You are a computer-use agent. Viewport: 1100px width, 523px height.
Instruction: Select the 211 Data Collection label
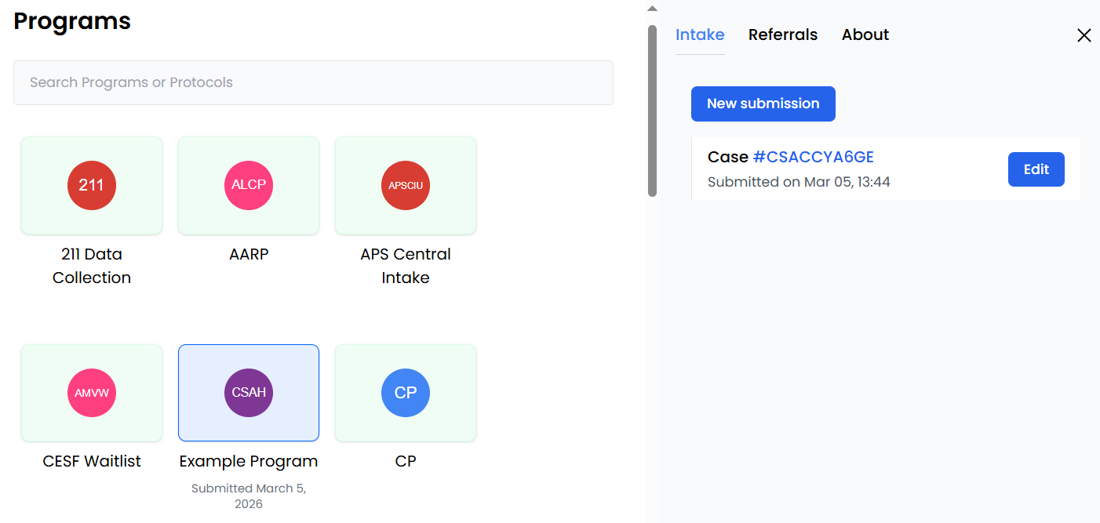92,266
